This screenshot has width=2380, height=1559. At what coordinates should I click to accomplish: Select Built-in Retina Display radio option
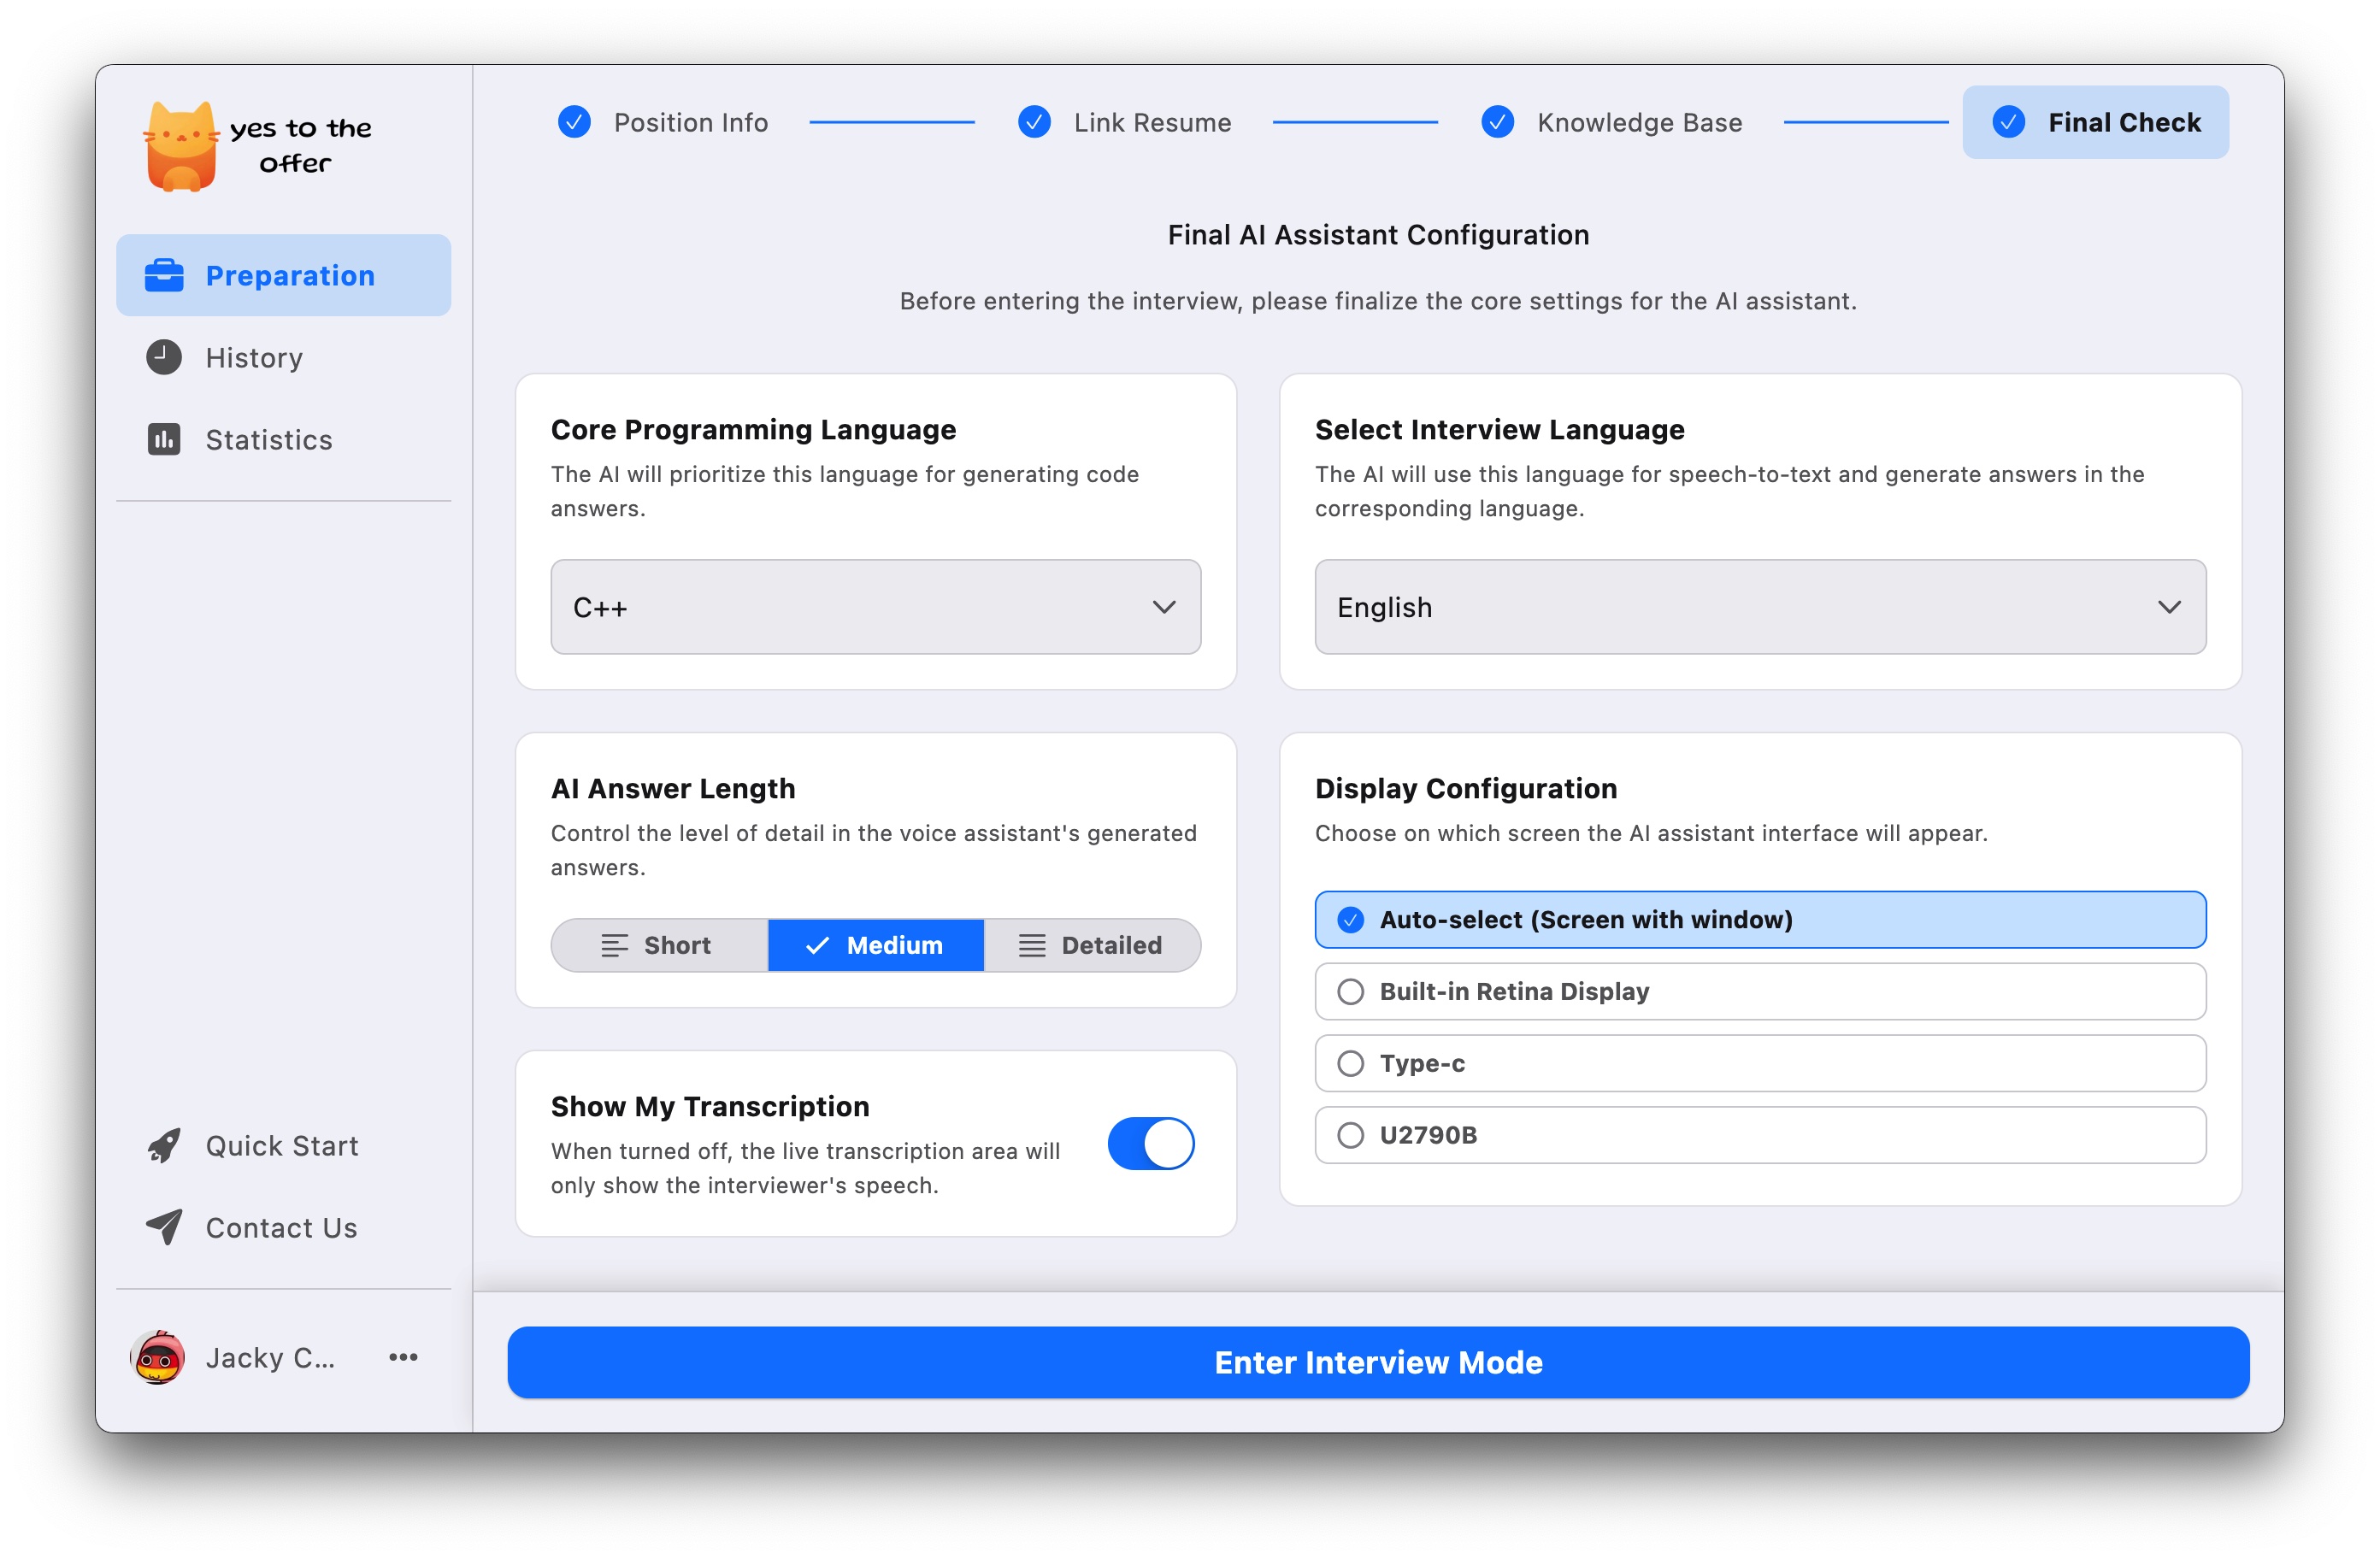1351,992
